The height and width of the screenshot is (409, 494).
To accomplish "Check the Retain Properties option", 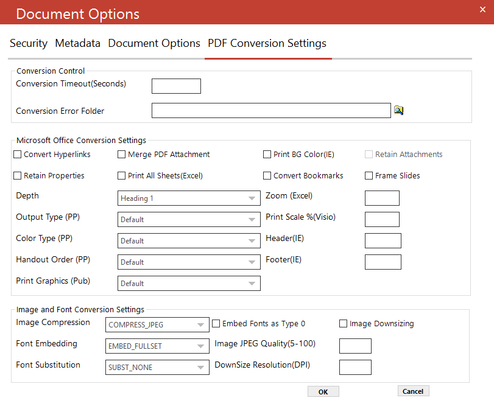I will [x=18, y=176].
